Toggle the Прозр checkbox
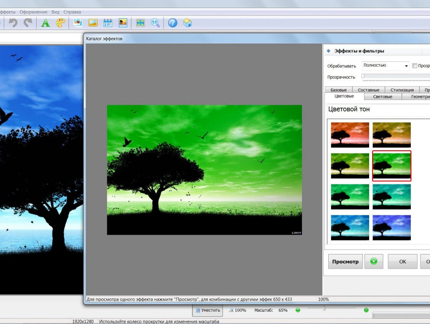Image resolution: width=430 pixels, height=324 pixels. coord(415,66)
